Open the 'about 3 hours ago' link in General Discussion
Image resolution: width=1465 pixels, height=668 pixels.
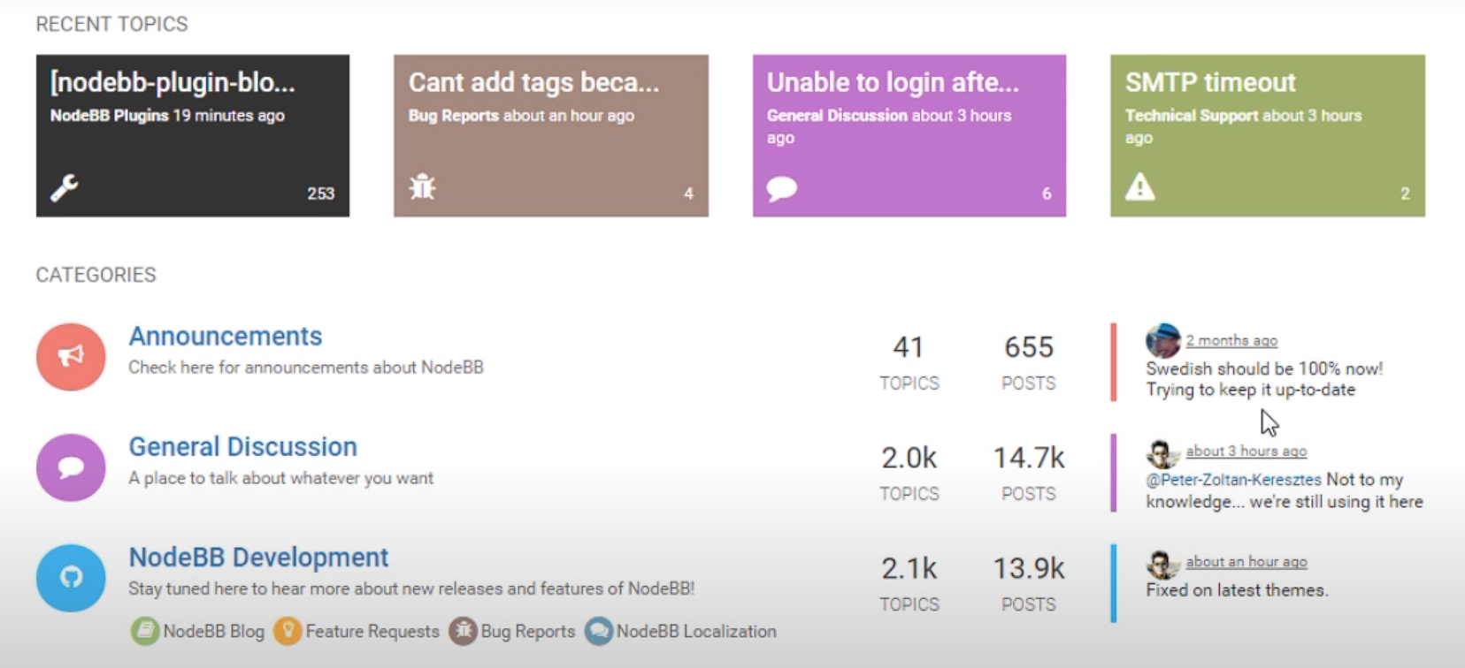[x=1246, y=451]
